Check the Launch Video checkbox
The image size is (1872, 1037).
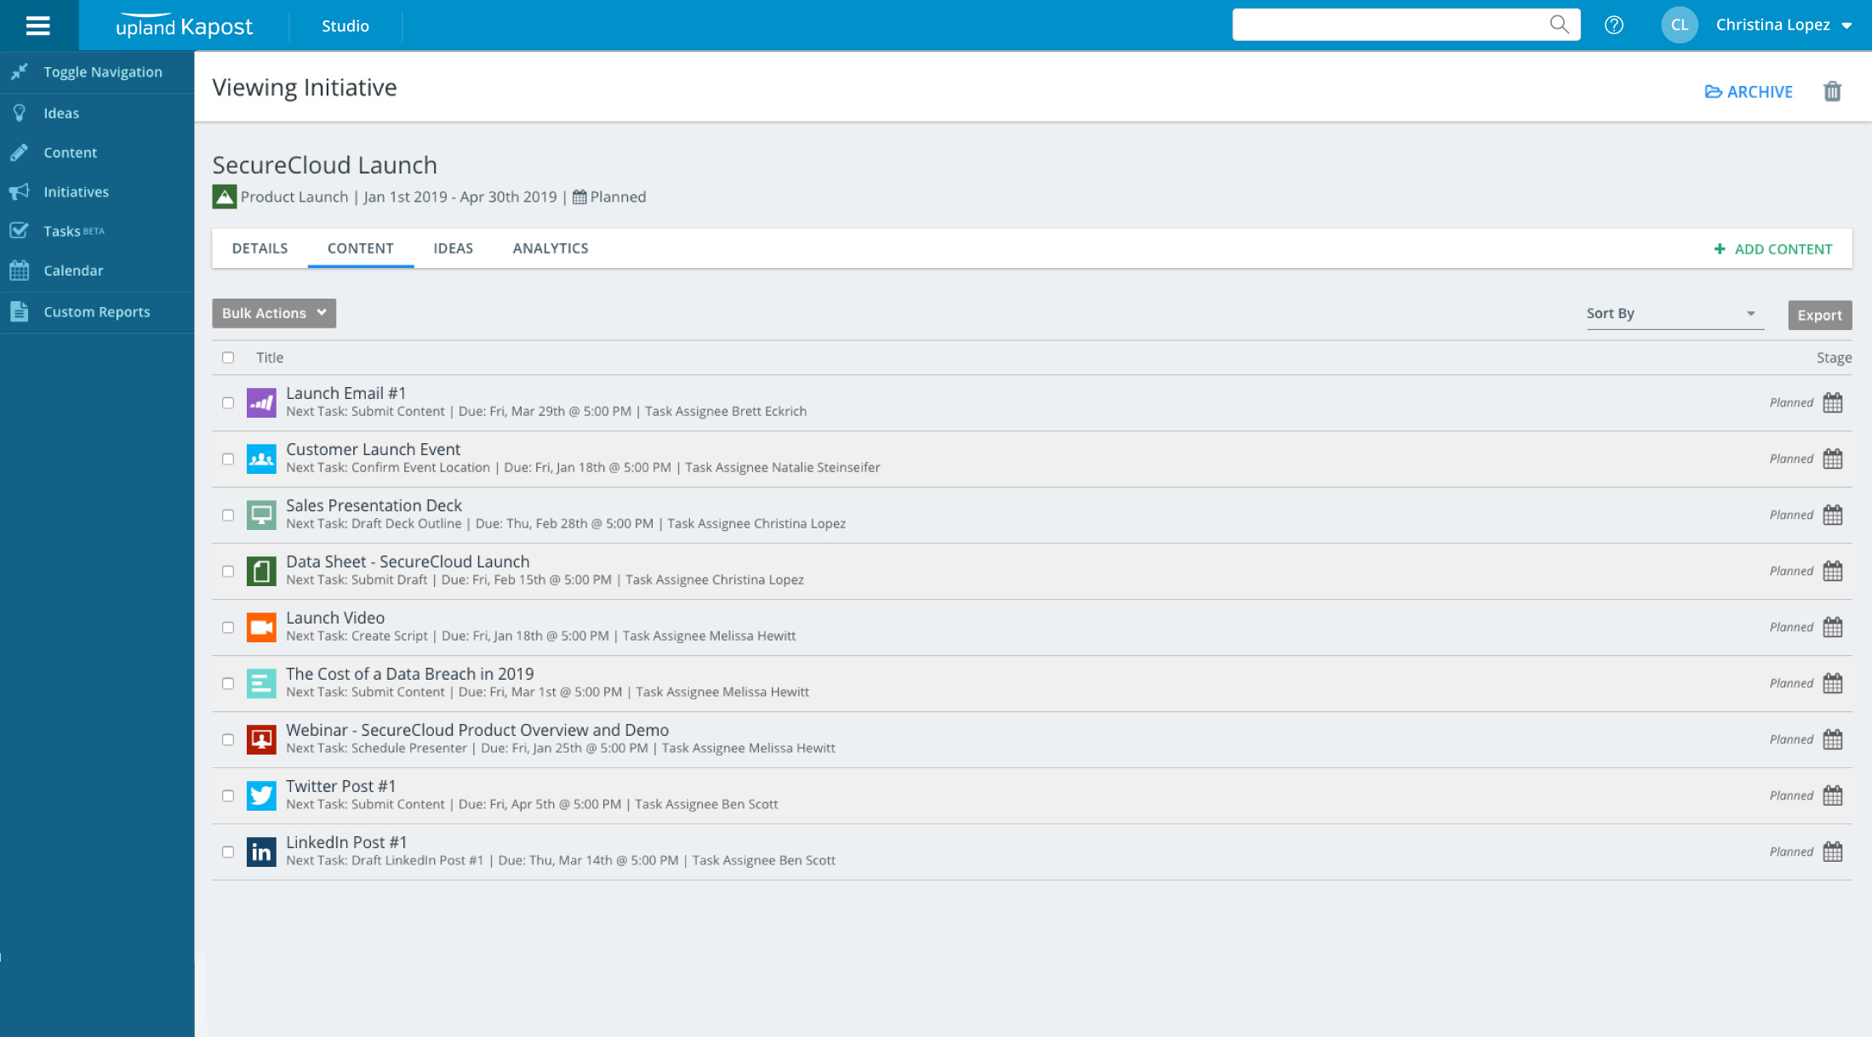pyautogui.click(x=228, y=627)
